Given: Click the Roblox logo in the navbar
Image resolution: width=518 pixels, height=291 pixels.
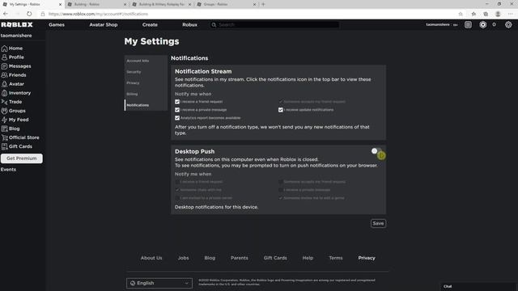Looking at the screenshot, I should [x=17, y=25].
